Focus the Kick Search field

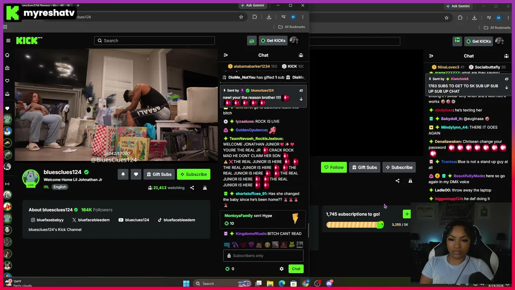(x=154, y=41)
